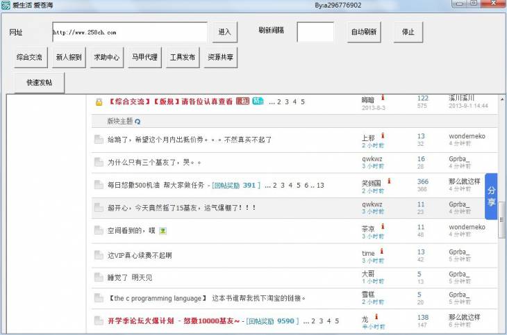Click the 置顶 badge on pinned thread
This screenshot has height=335, width=507.
(x=242, y=101)
